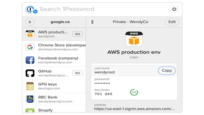The image size is (204, 115).
Task: Click the Shopify bag icon
Action: 30,110
